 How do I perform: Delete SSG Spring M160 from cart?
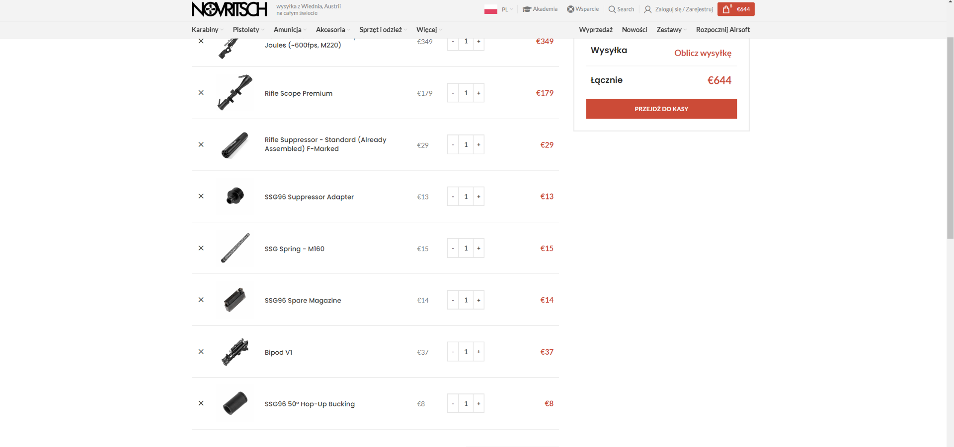pyautogui.click(x=201, y=248)
